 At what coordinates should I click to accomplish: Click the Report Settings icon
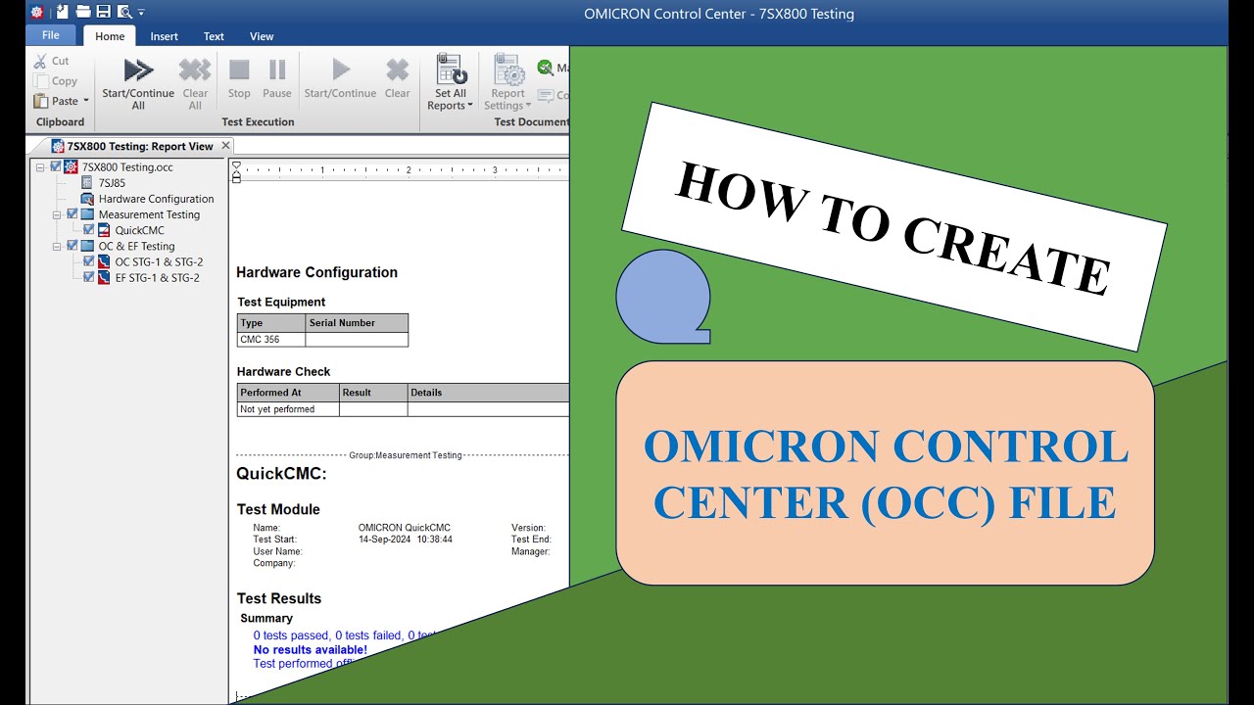(x=508, y=70)
